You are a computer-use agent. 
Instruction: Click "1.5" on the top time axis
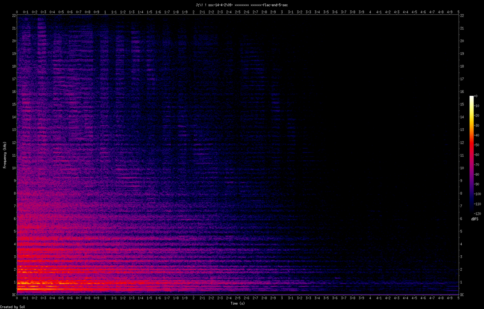click(x=149, y=12)
